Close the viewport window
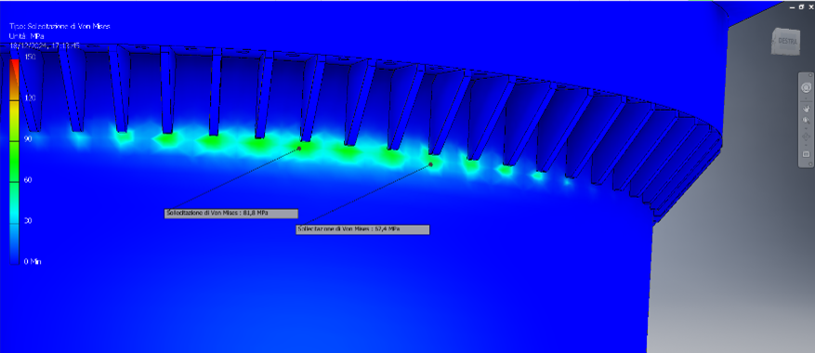This screenshot has width=815, height=353. (x=811, y=7)
